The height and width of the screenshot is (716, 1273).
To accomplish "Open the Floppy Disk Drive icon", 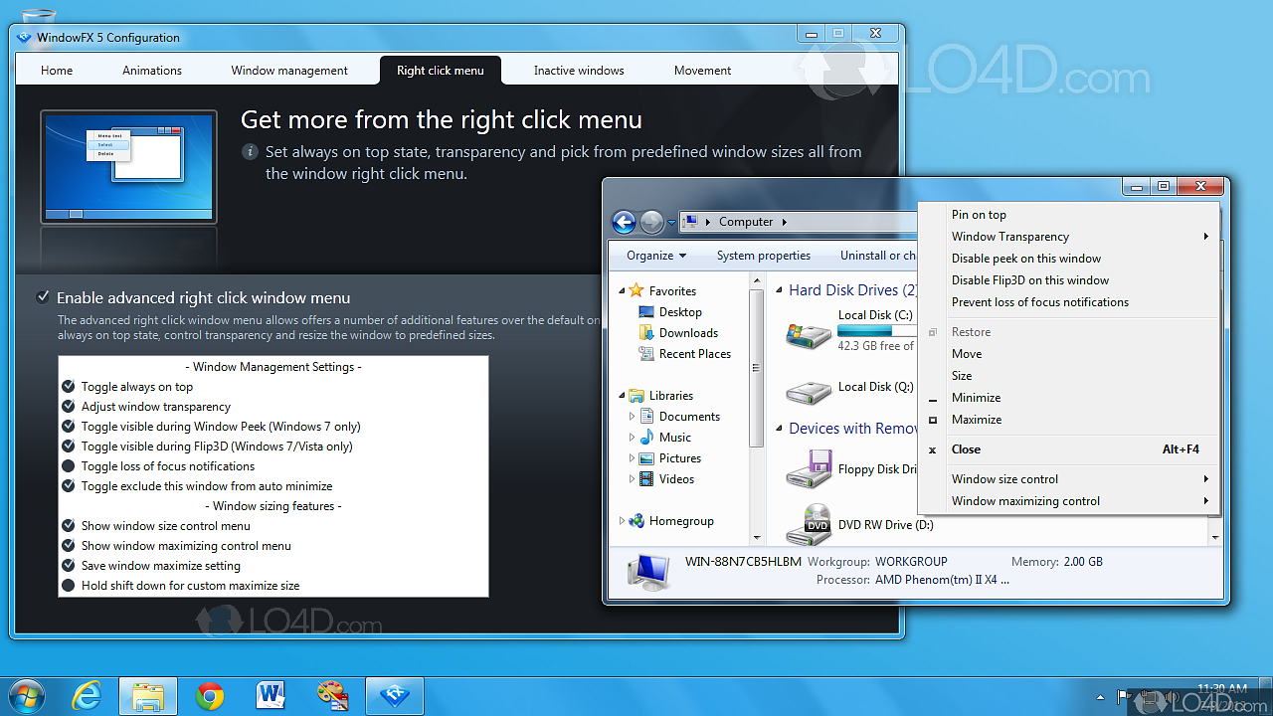I will pos(809,469).
